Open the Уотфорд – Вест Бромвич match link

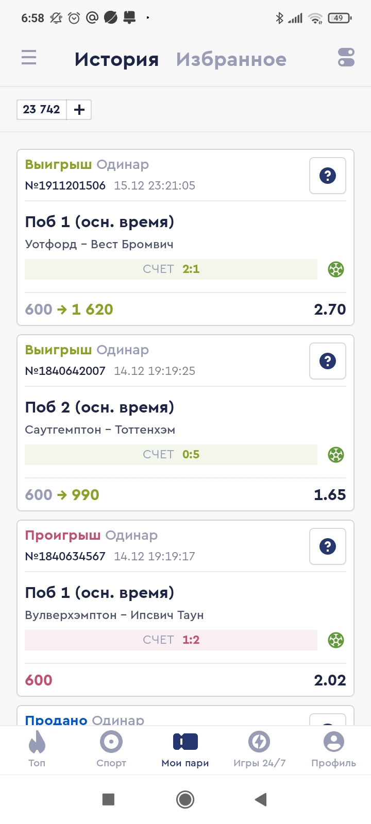(99, 244)
